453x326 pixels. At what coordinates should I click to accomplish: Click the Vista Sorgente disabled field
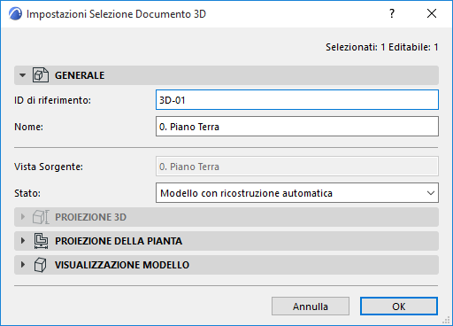[297, 167]
